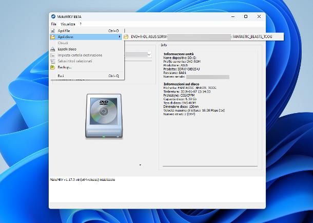This screenshot has height=223, width=313.
Task: Click Salva i titoli selezionati entry
Action: click(87, 61)
